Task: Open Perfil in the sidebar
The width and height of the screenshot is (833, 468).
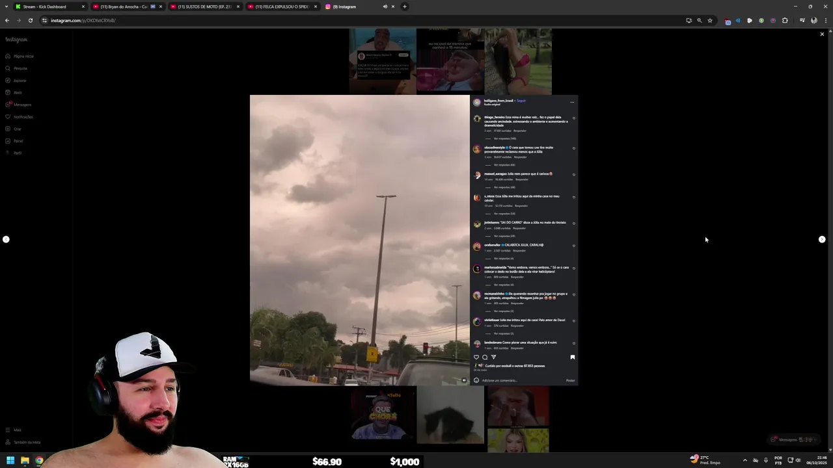Action: pos(14,153)
